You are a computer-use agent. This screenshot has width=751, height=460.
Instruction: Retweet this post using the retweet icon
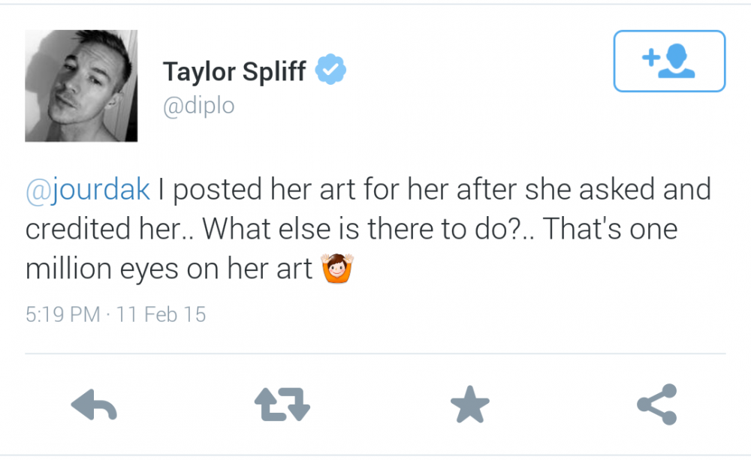click(282, 404)
